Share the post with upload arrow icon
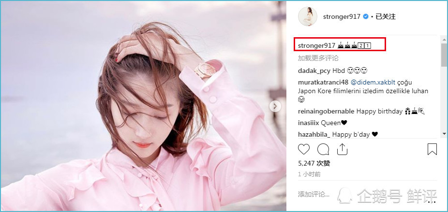 coord(342,149)
